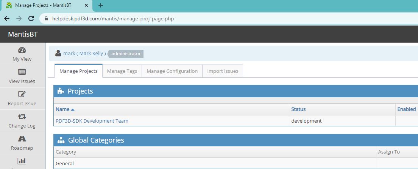Click the browser reload icon

[31, 18]
